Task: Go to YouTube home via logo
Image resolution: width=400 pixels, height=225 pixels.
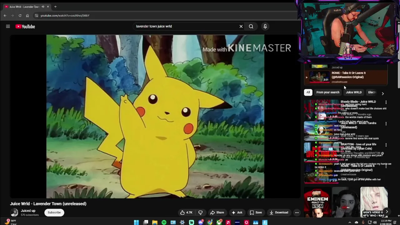Action: tap(25, 27)
